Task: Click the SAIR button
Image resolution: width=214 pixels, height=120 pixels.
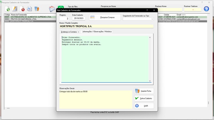Action: pyautogui.click(x=144, y=106)
